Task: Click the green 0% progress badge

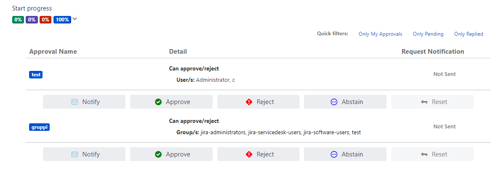Action: (18, 20)
